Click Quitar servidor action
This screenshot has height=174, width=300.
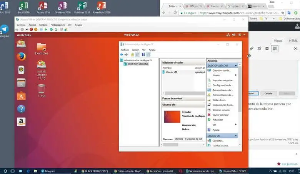[220, 115]
